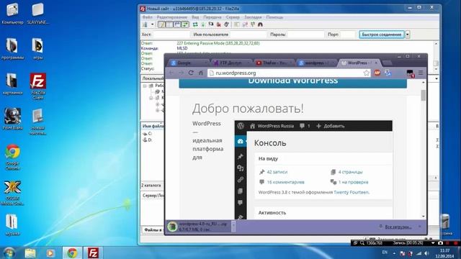The height and width of the screenshot is (259, 461).
Task: Click process queue icon in FileZilla toolbar
Action: coord(203,24)
